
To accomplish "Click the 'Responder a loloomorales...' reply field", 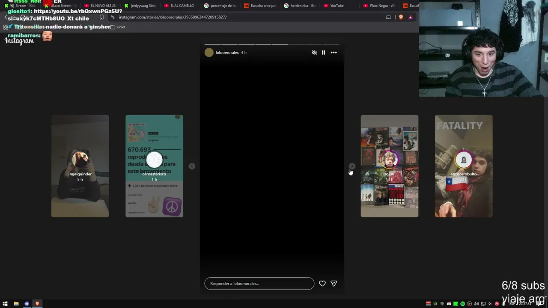I will coord(259,284).
